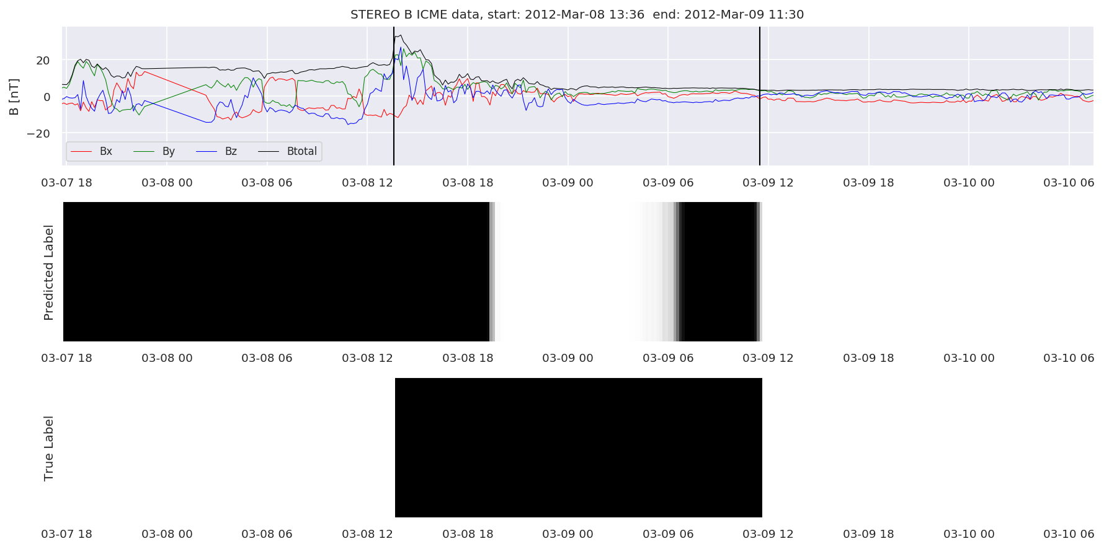This screenshot has height=549, width=1104.
Task: Click the 'Bz' legend label
Action: pyautogui.click(x=231, y=151)
